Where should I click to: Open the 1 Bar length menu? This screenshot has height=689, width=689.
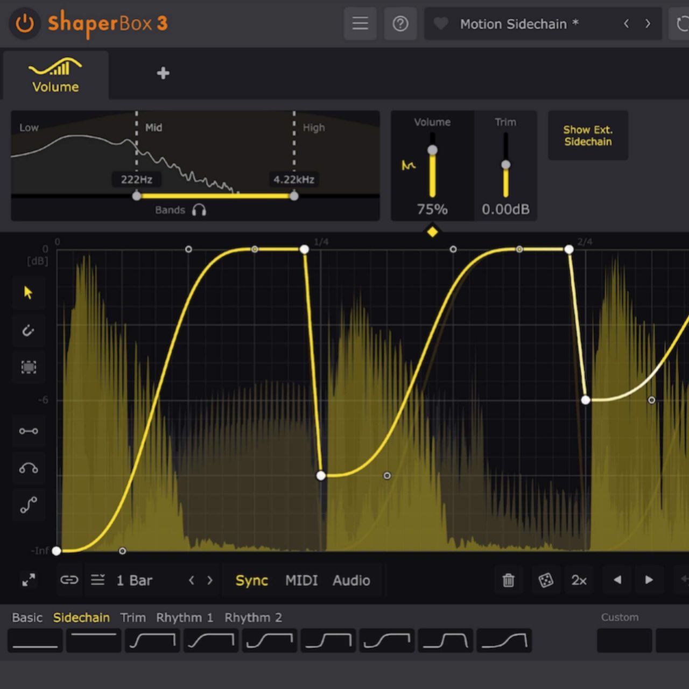coord(135,580)
